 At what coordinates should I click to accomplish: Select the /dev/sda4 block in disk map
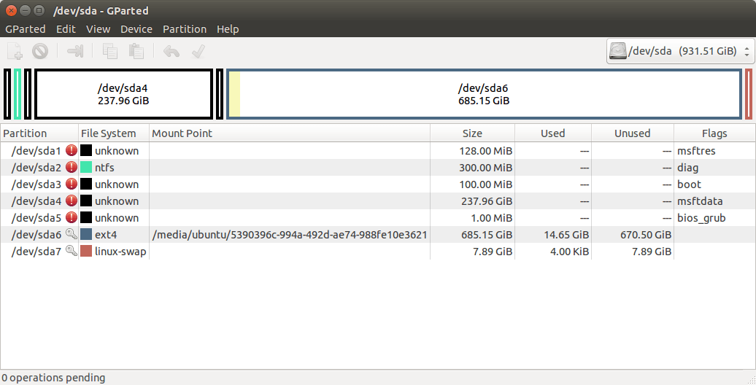point(123,94)
